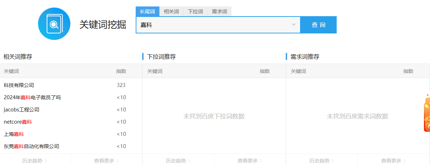Switch to the 长尾词 tab
The width and height of the screenshot is (430, 165).
(147, 12)
